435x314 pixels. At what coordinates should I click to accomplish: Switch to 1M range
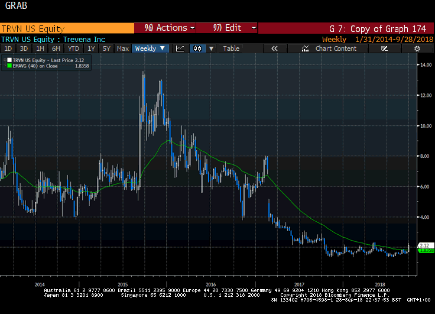40,48
